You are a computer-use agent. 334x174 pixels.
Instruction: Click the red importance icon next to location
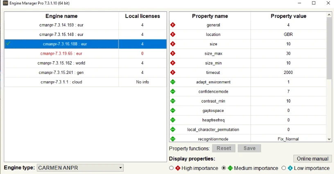173,34
